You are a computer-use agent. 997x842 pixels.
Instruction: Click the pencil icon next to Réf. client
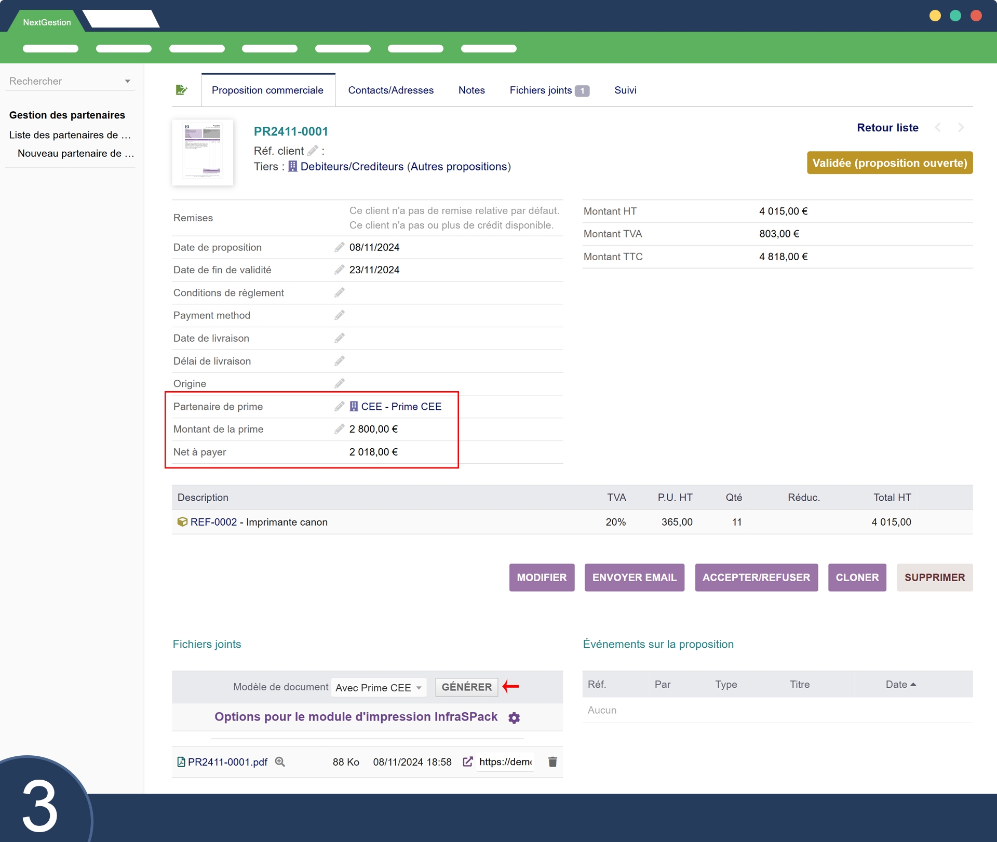pos(313,151)
